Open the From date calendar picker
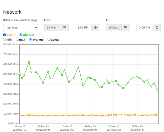 [64, 28]
